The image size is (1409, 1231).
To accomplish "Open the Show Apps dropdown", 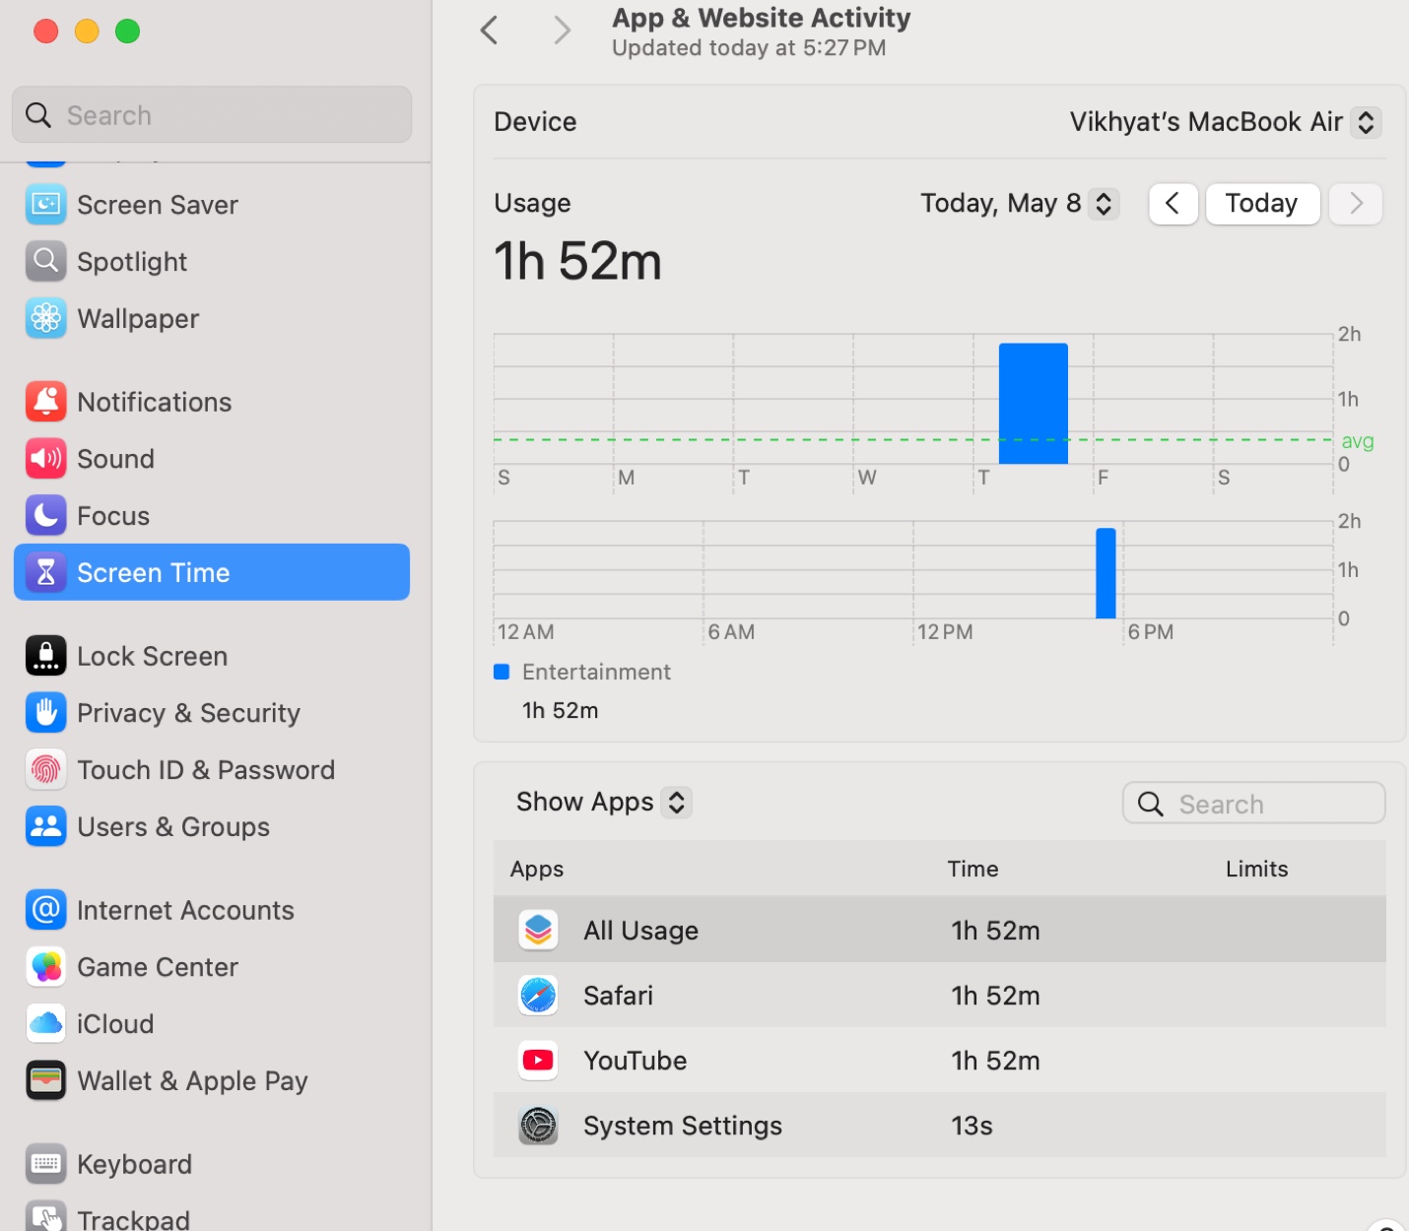I will click(602, 802).
